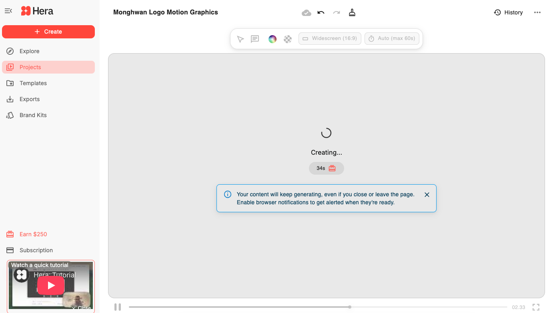Open the three-dot more options menu
Viewport: 553px width, 313px height.
click(x=537, y=12)
